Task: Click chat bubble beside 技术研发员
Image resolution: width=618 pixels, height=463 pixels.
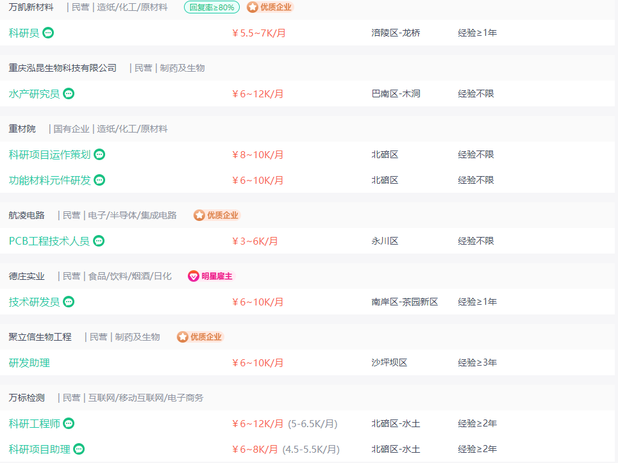Action: pyautogui.click(x=69, y=302)
